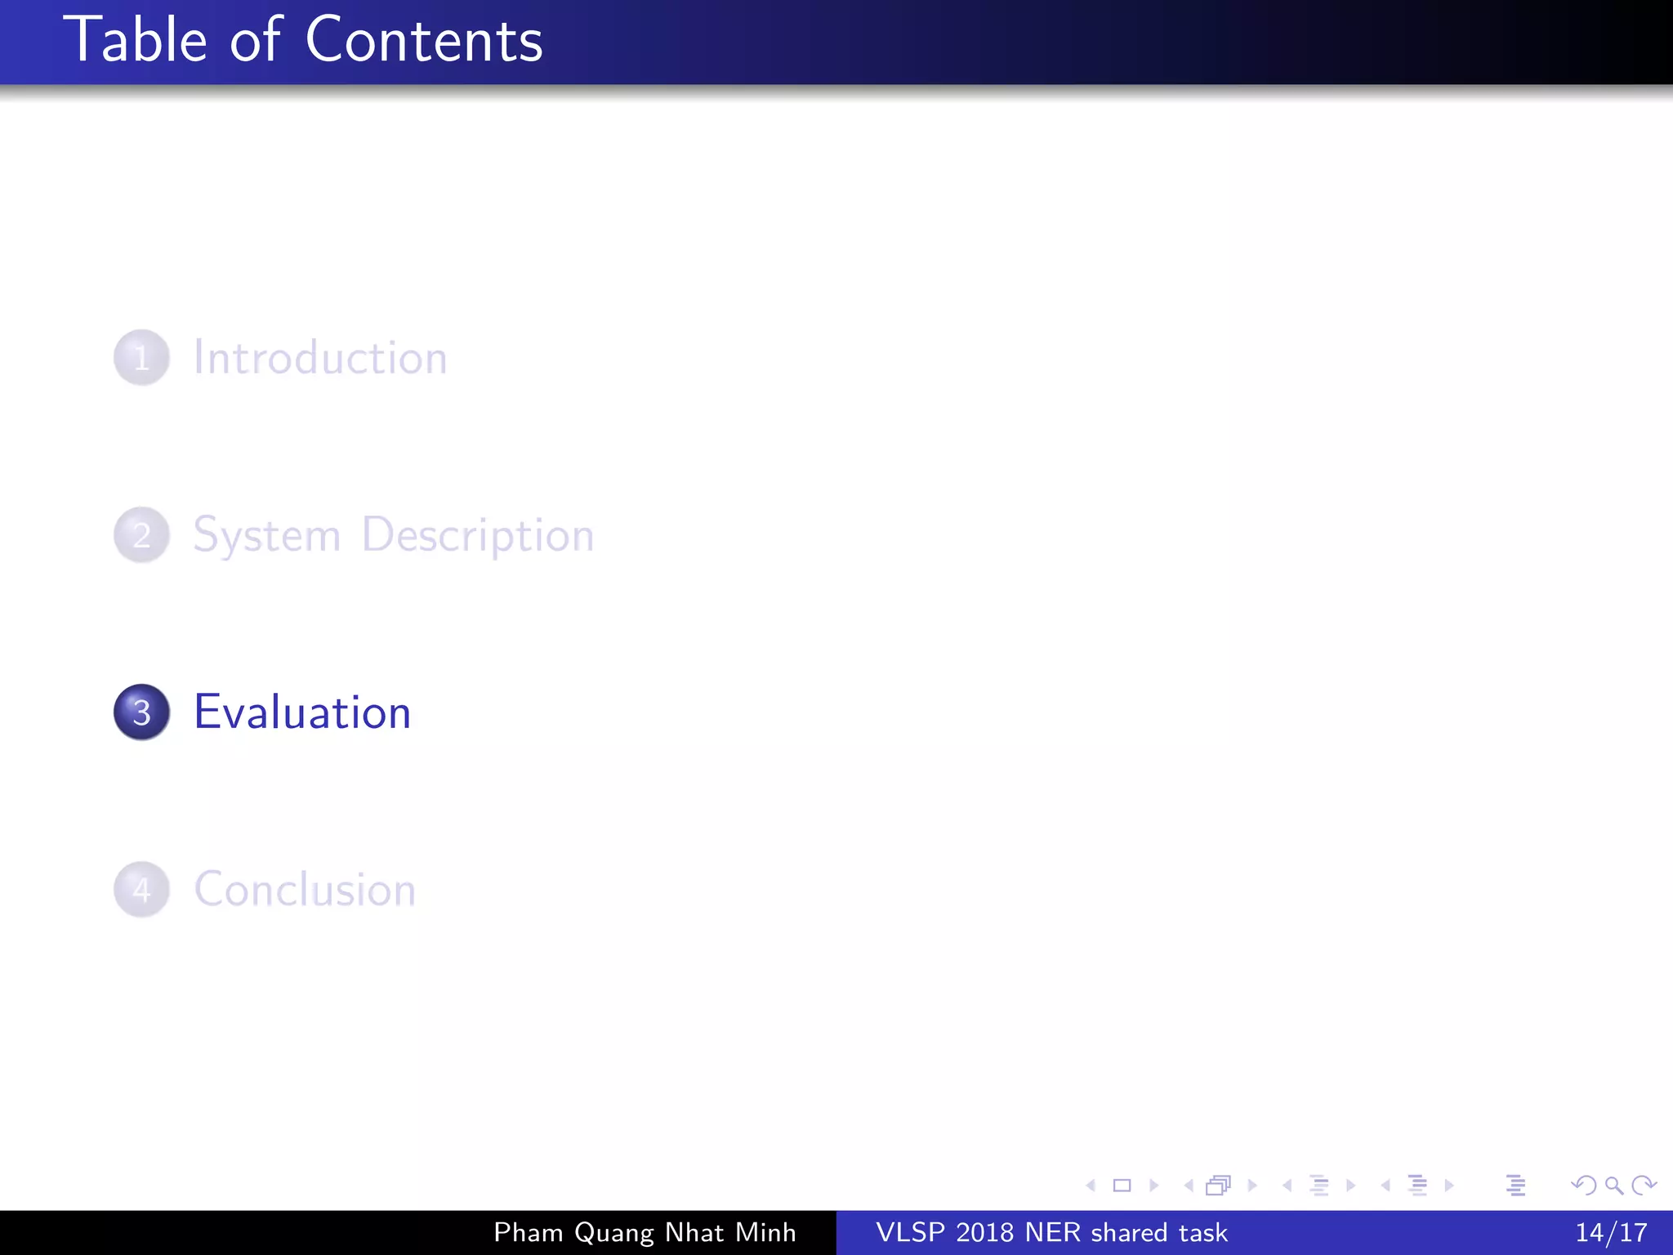Image resolution: width=1673 pixels, height=1255 pixels.
Task: Click the author name Pham Quang Nhat Minh
Action: (x=645, y=1232)
